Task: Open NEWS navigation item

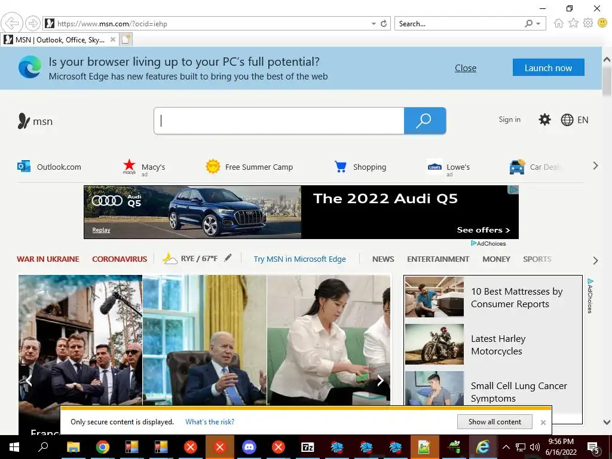Action: [383, 259]
